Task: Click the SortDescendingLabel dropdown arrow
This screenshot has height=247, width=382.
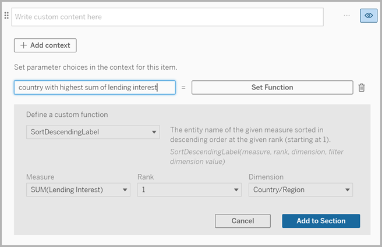Action: point(154,132)
